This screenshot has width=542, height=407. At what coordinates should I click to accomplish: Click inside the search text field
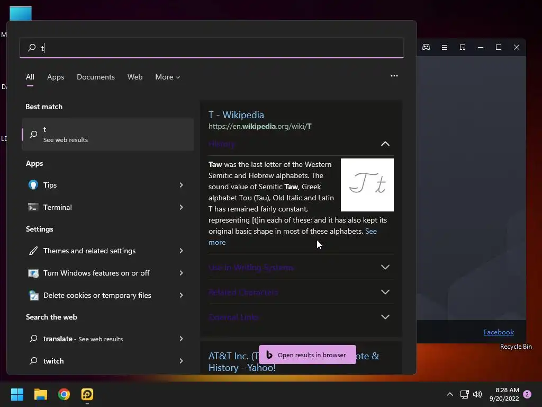tap(212, 48)
